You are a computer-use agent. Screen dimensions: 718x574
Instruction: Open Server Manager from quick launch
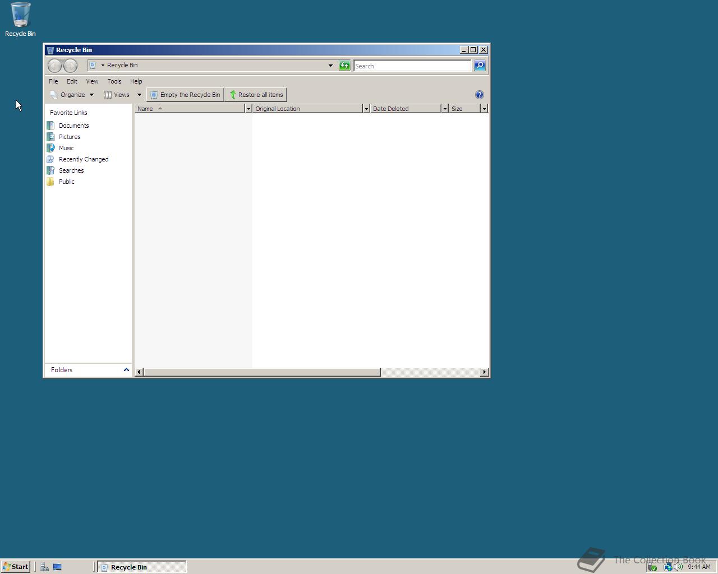pyautogui.click(x=44, y=567)
